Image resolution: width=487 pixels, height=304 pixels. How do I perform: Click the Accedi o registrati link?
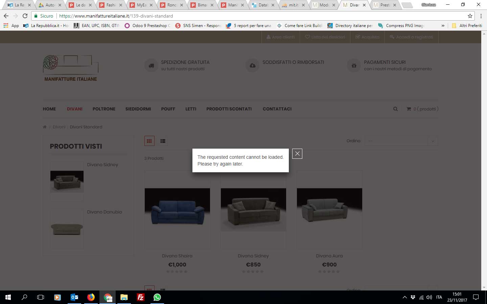click(411, 37)
